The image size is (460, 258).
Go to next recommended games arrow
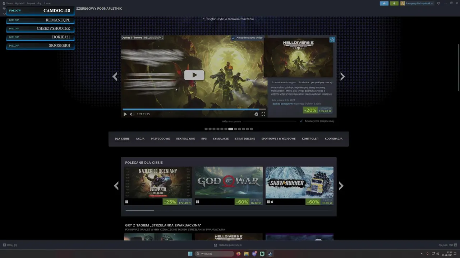point(341,186)
